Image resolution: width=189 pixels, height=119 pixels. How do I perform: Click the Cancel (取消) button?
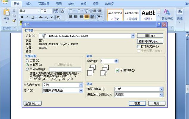coord(157,104)
